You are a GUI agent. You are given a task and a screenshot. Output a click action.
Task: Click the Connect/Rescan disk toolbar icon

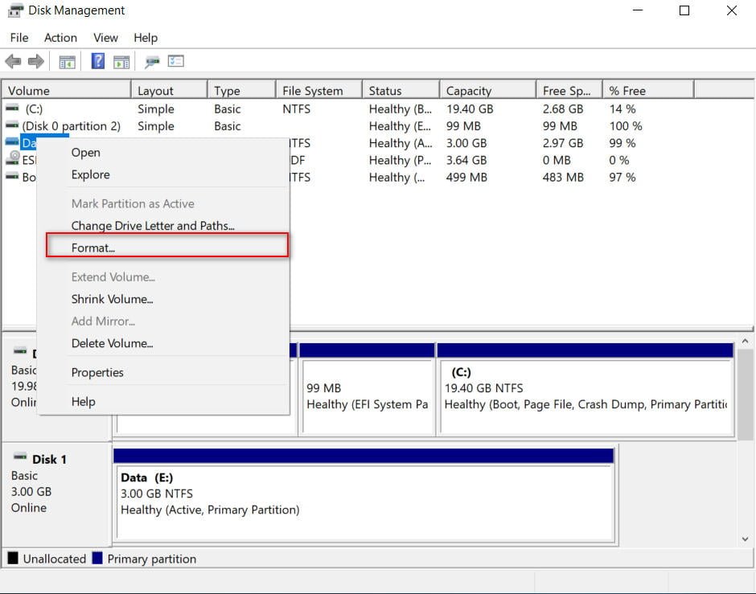point(152,62)
